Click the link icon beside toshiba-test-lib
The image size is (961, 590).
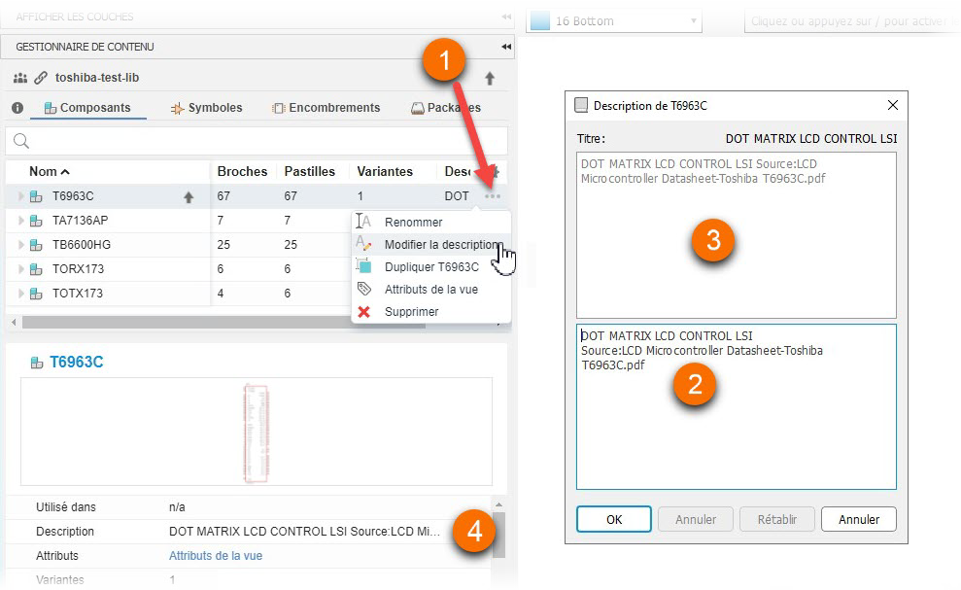[x=41, y=78]
